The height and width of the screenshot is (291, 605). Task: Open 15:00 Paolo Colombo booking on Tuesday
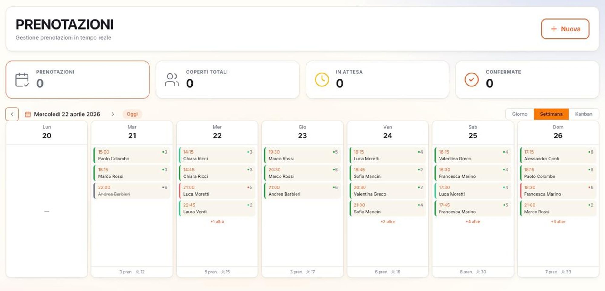(x=132, y=155)
